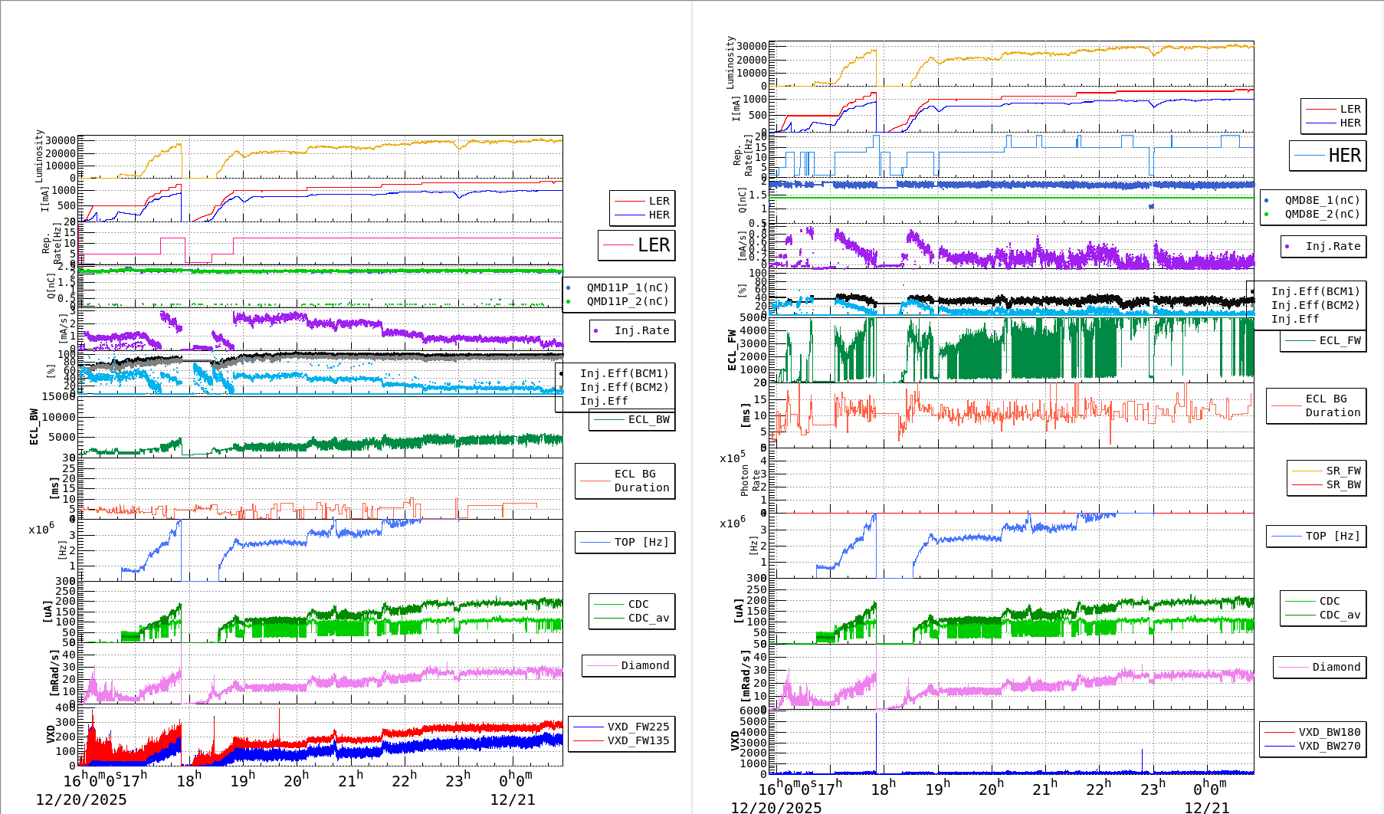Expand the ECL BG Duration legend box
1384x814 pixels.
(625, 481)
